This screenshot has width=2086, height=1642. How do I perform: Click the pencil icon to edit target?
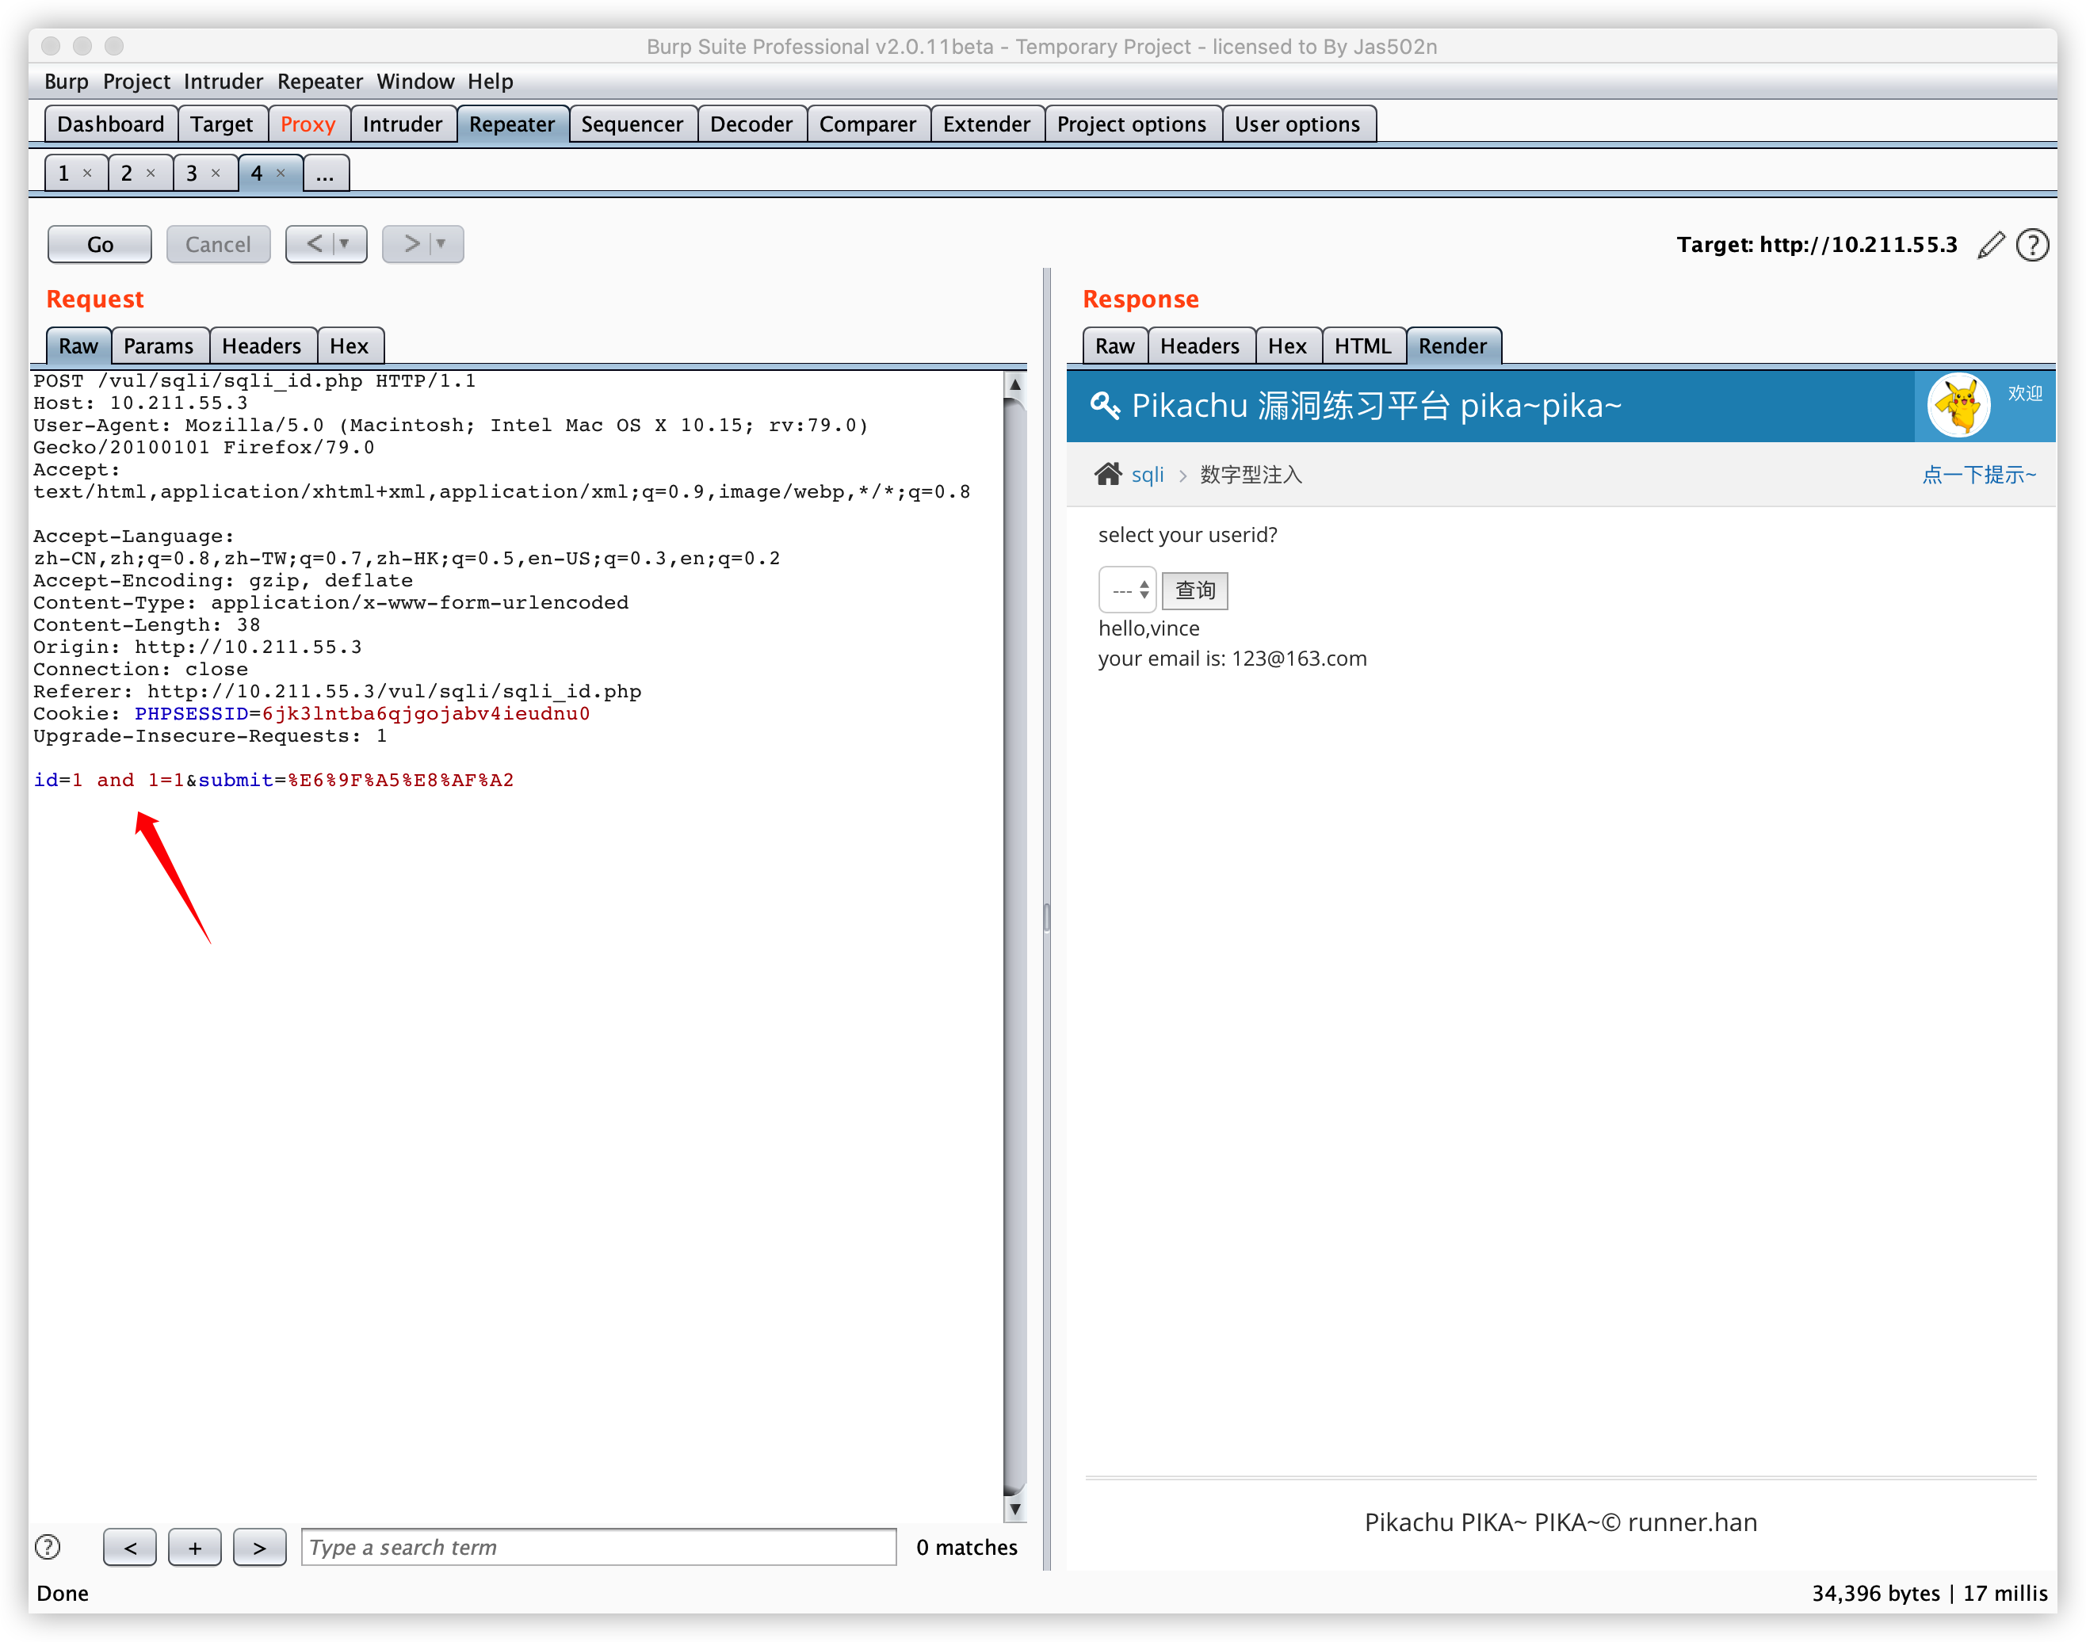[x=1991, y=245]
